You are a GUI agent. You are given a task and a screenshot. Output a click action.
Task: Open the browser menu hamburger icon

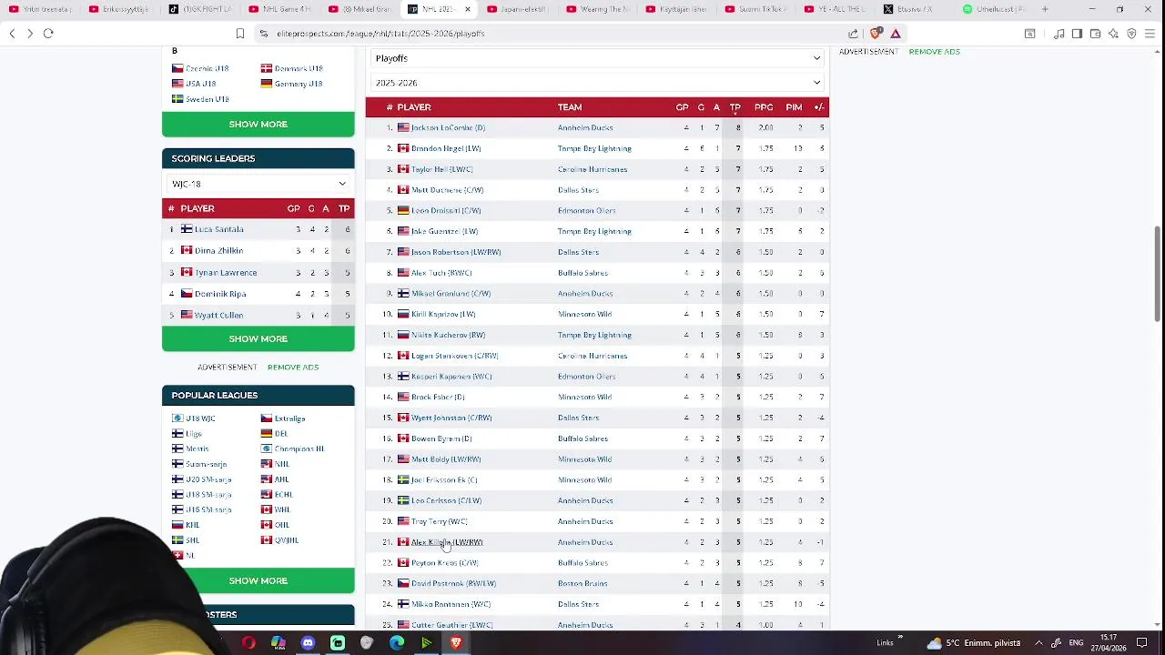click(1151, 34)
